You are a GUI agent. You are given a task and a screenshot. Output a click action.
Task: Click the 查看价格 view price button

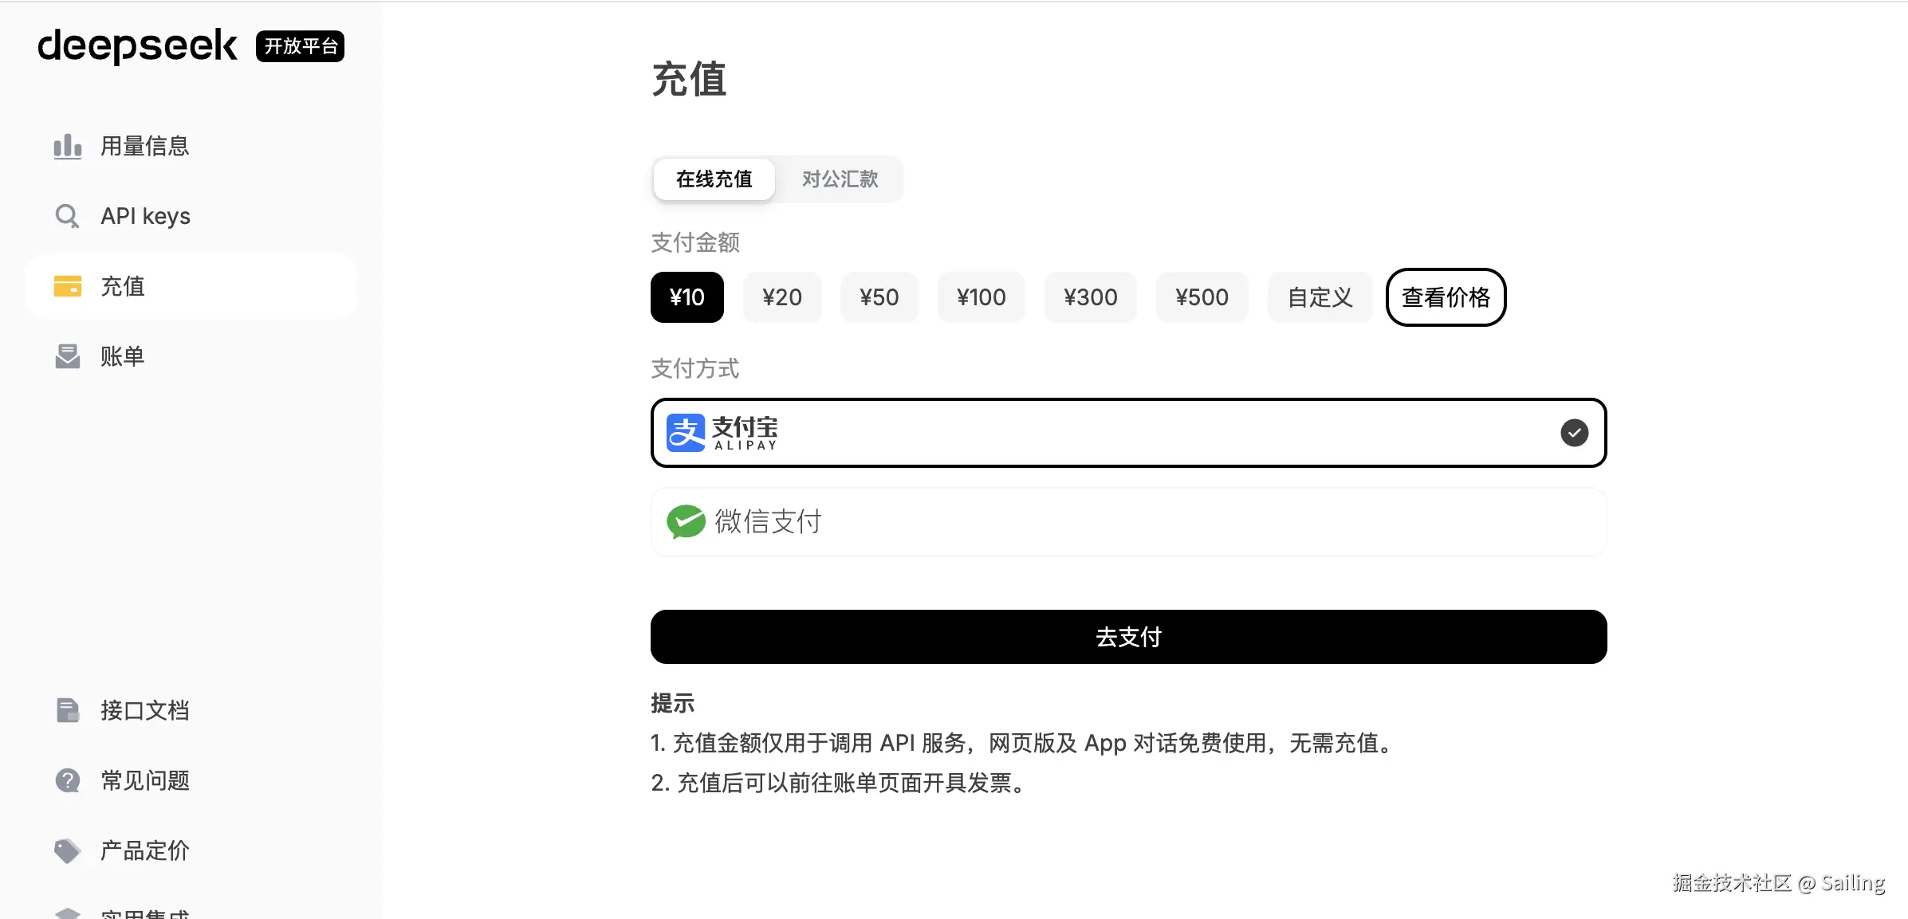point(1446,297)
